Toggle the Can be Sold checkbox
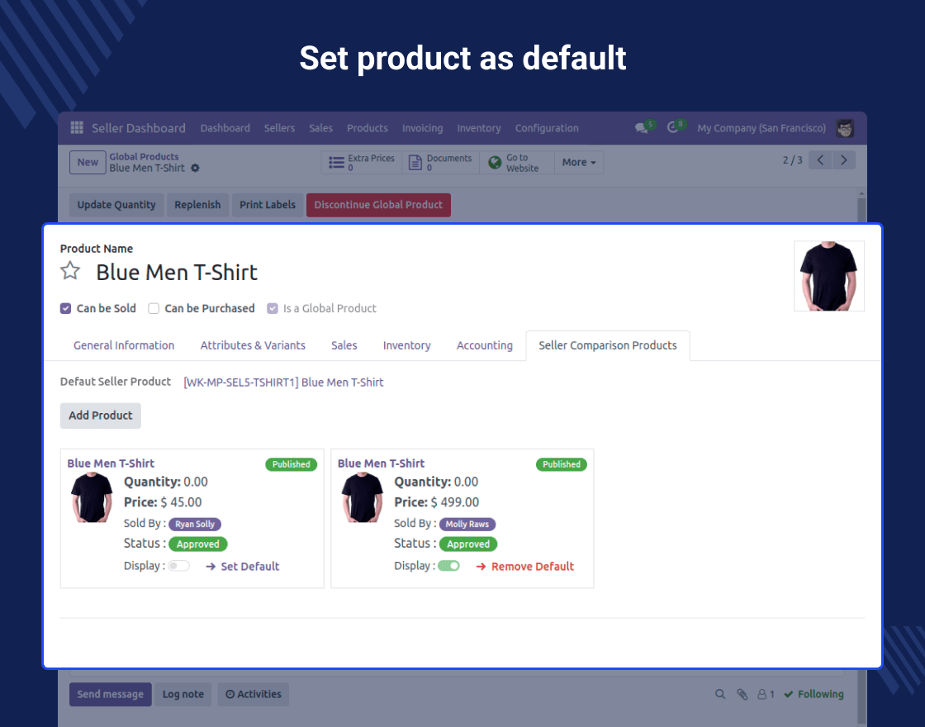925x727 pixels. click(x=65, y=309)
